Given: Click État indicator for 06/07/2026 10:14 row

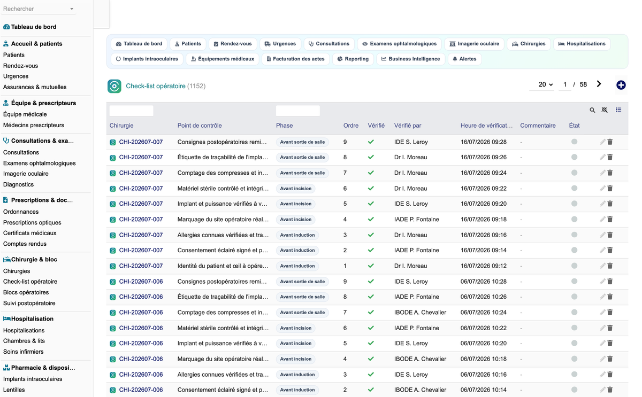Looking at the screenshot, I should 574,390.
